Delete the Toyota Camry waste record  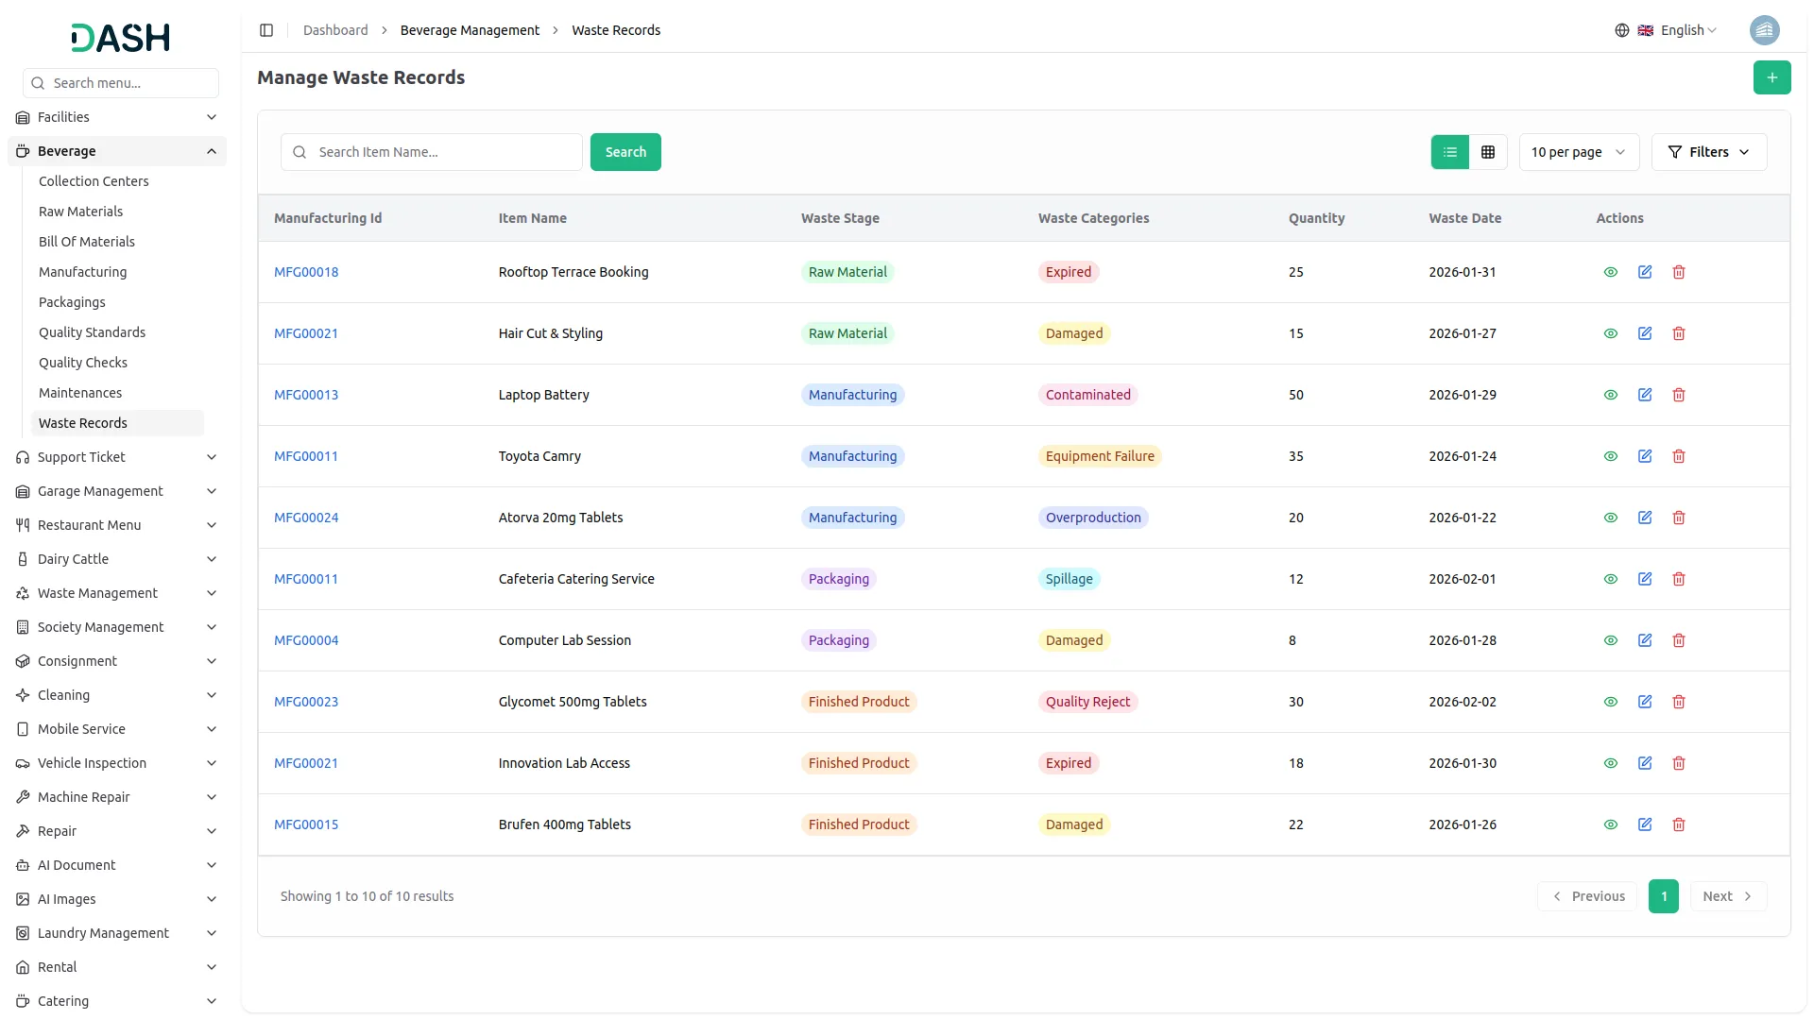tap(1678, 456)
